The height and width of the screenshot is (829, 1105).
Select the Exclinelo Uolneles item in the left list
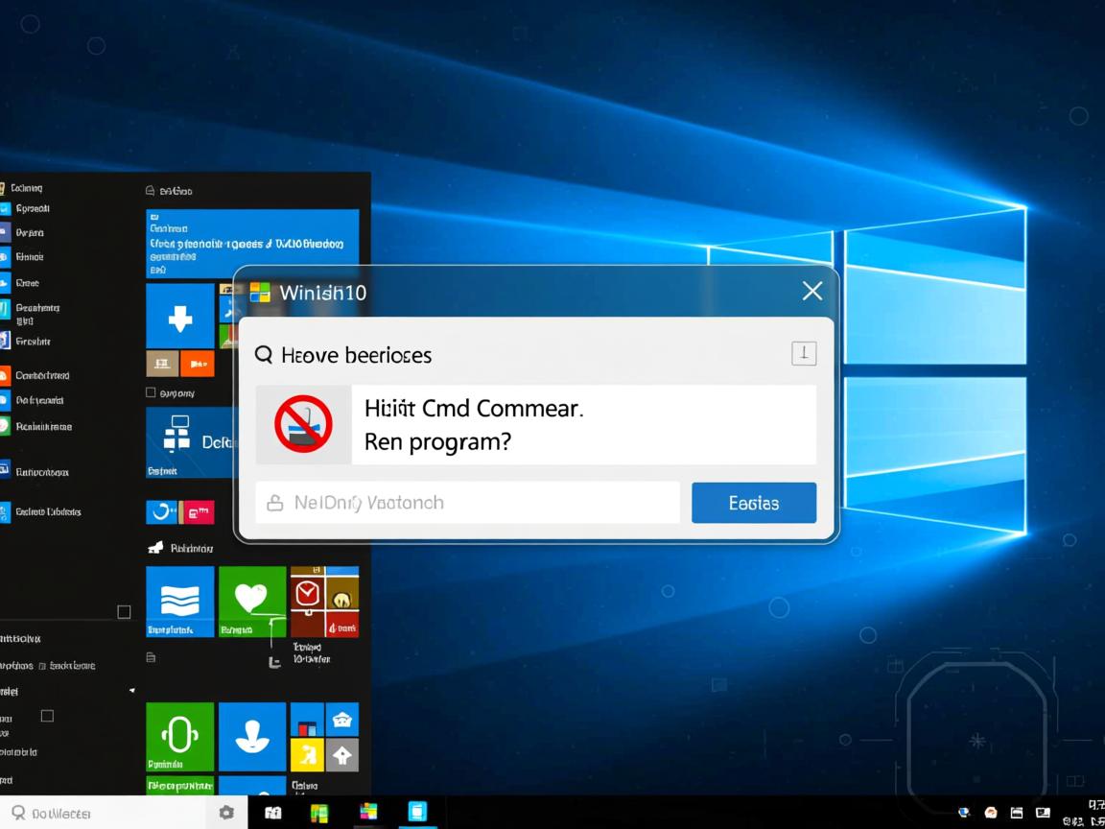(x=48, y=512)
